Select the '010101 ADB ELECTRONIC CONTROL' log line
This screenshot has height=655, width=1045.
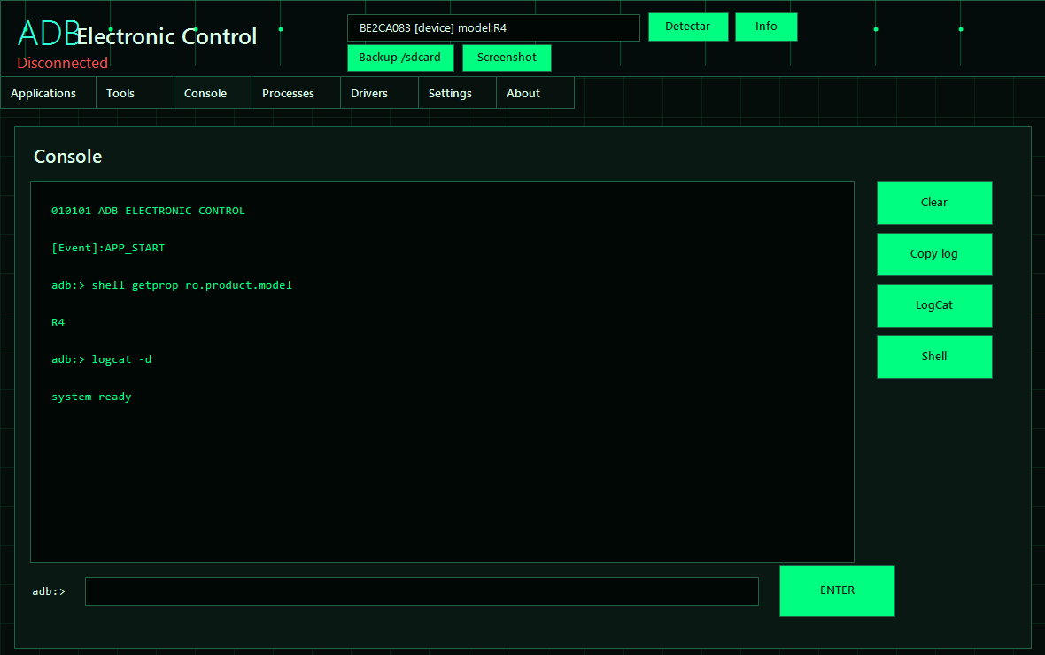pos(148,211)
